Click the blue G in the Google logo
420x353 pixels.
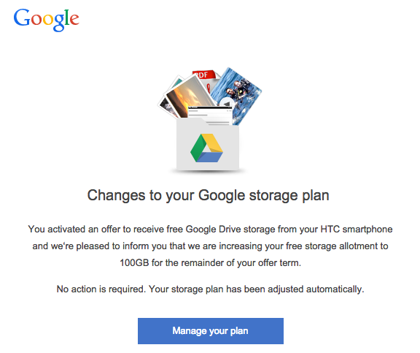pyautogui.click(x=22, y=18)
